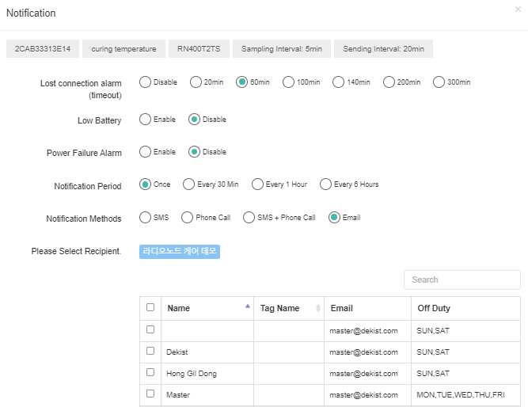Click Dekist's master@dekist.com email cell
The image size is (528, 407).
[368, 352]
